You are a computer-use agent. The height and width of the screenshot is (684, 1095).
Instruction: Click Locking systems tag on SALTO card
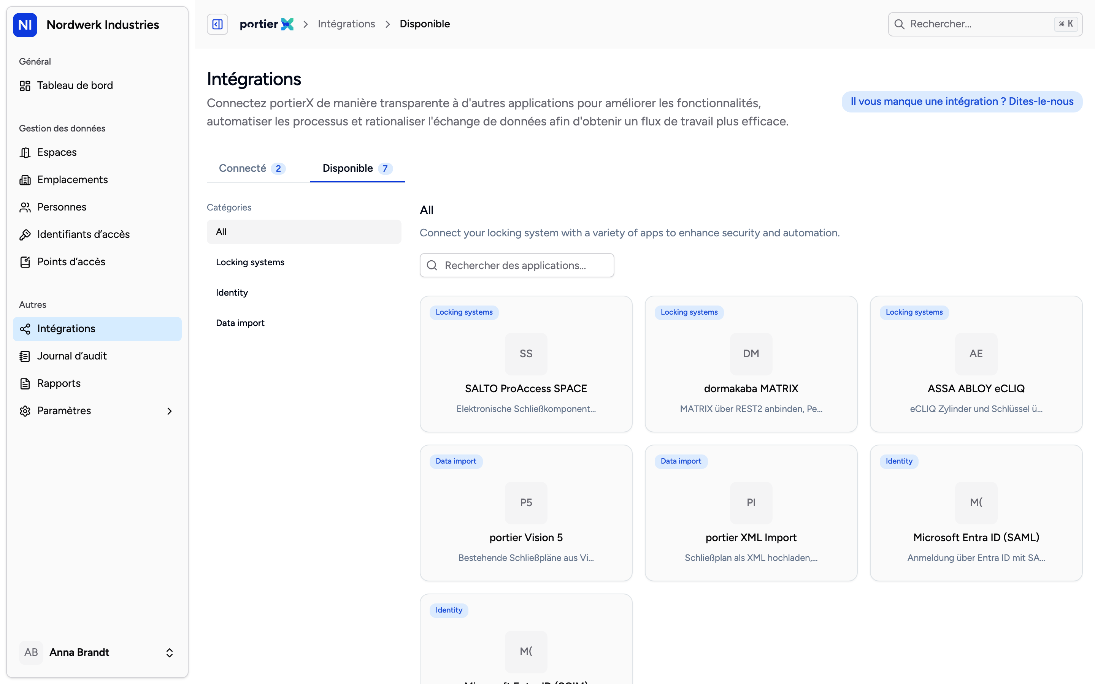[464, 312]
